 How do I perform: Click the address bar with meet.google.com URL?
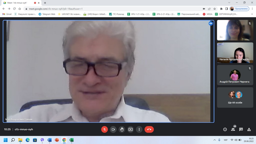click(x=100, y=9)
